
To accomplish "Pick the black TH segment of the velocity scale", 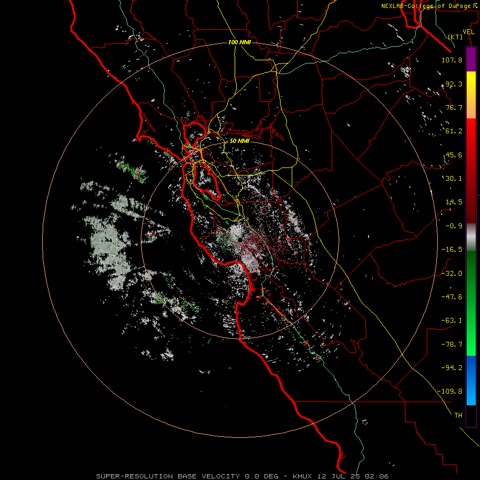I will click(x=471, y=416).
